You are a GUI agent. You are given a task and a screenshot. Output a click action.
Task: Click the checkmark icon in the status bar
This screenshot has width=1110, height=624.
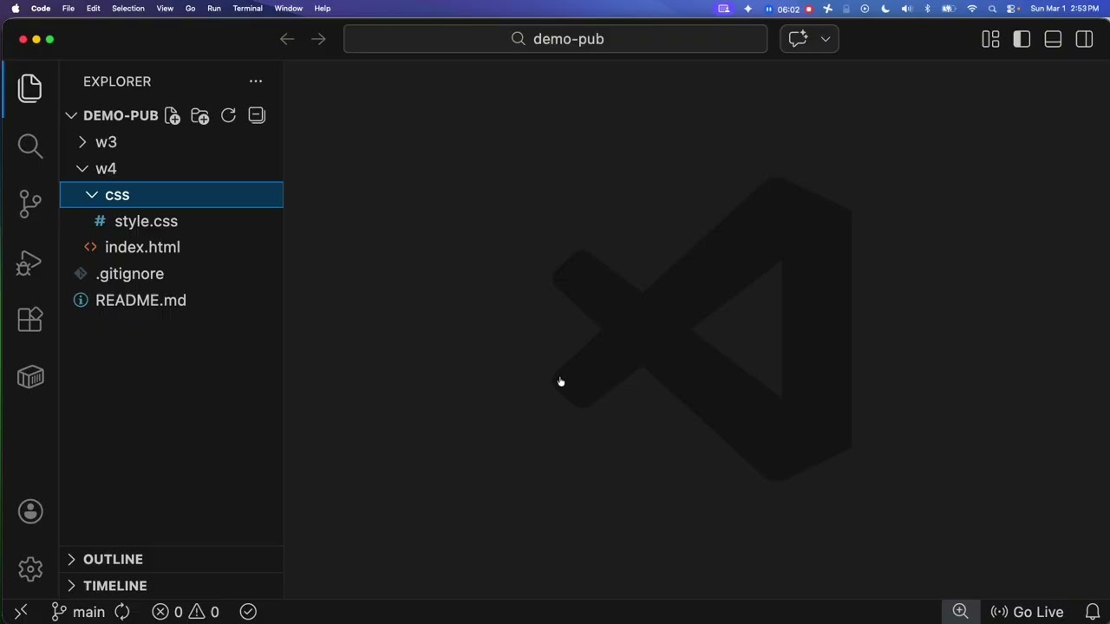pyautogui.click(x=248, y=612)
